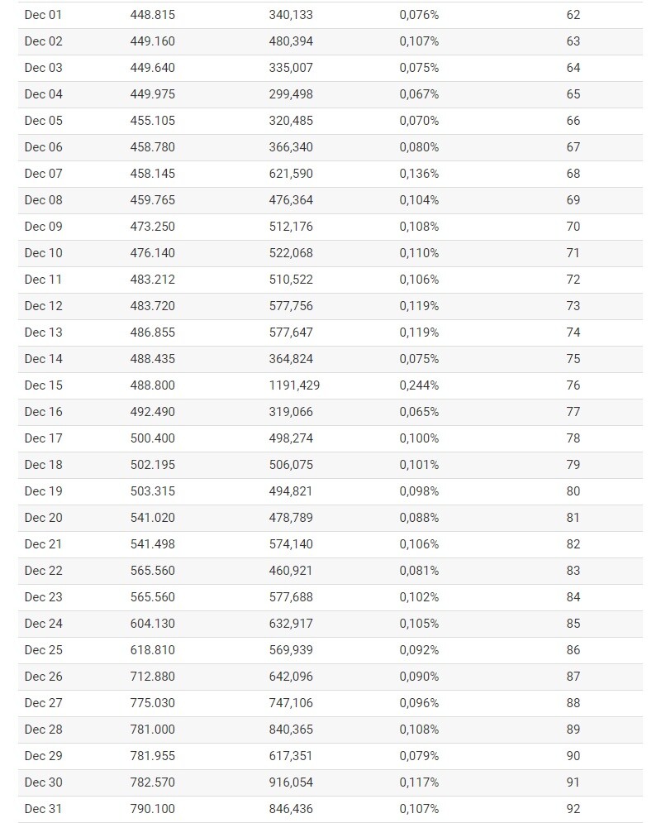Select row number 76
The width and height of the screenshot is (661, 823).
click(x=573, y=385)
